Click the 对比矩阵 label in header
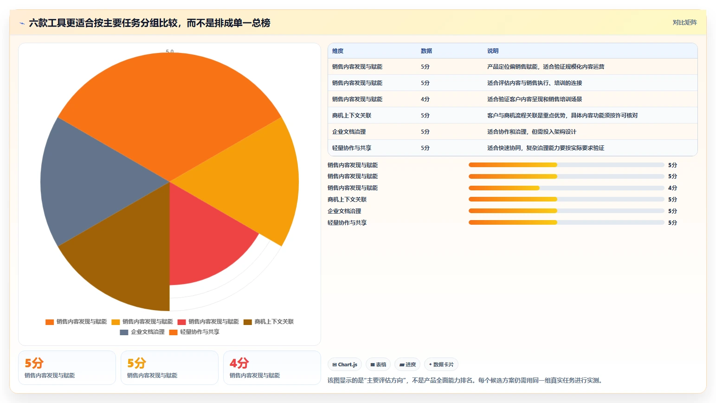The image size is (716, 403). (x=684, y=22)
